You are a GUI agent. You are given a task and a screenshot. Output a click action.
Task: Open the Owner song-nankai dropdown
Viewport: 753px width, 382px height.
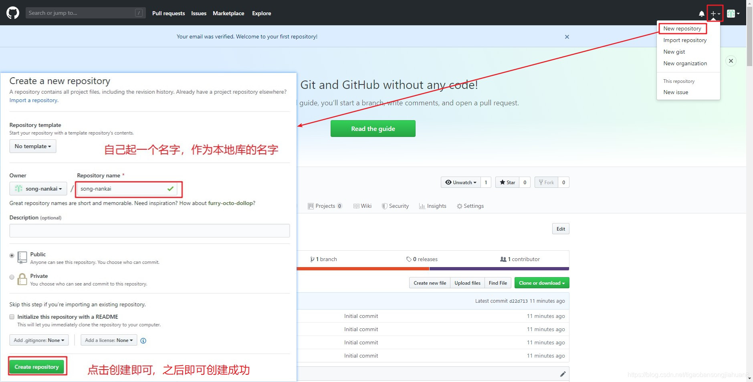(38, 189)
